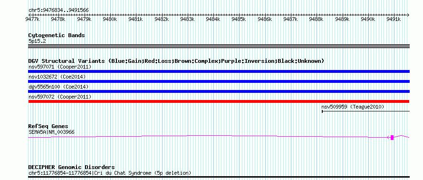Viewport: 423px width, 180px height.
Task: Select the nsv597071 (Cooper2011) label
Action: tap(60, 67)
